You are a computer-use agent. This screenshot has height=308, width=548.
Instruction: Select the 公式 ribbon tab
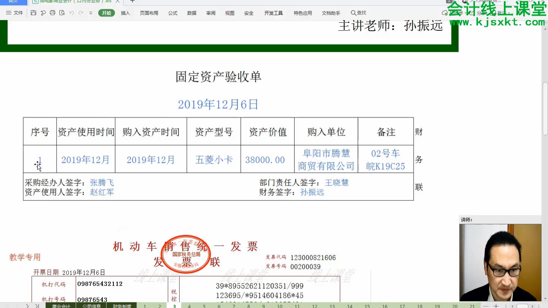click(173, 13)
